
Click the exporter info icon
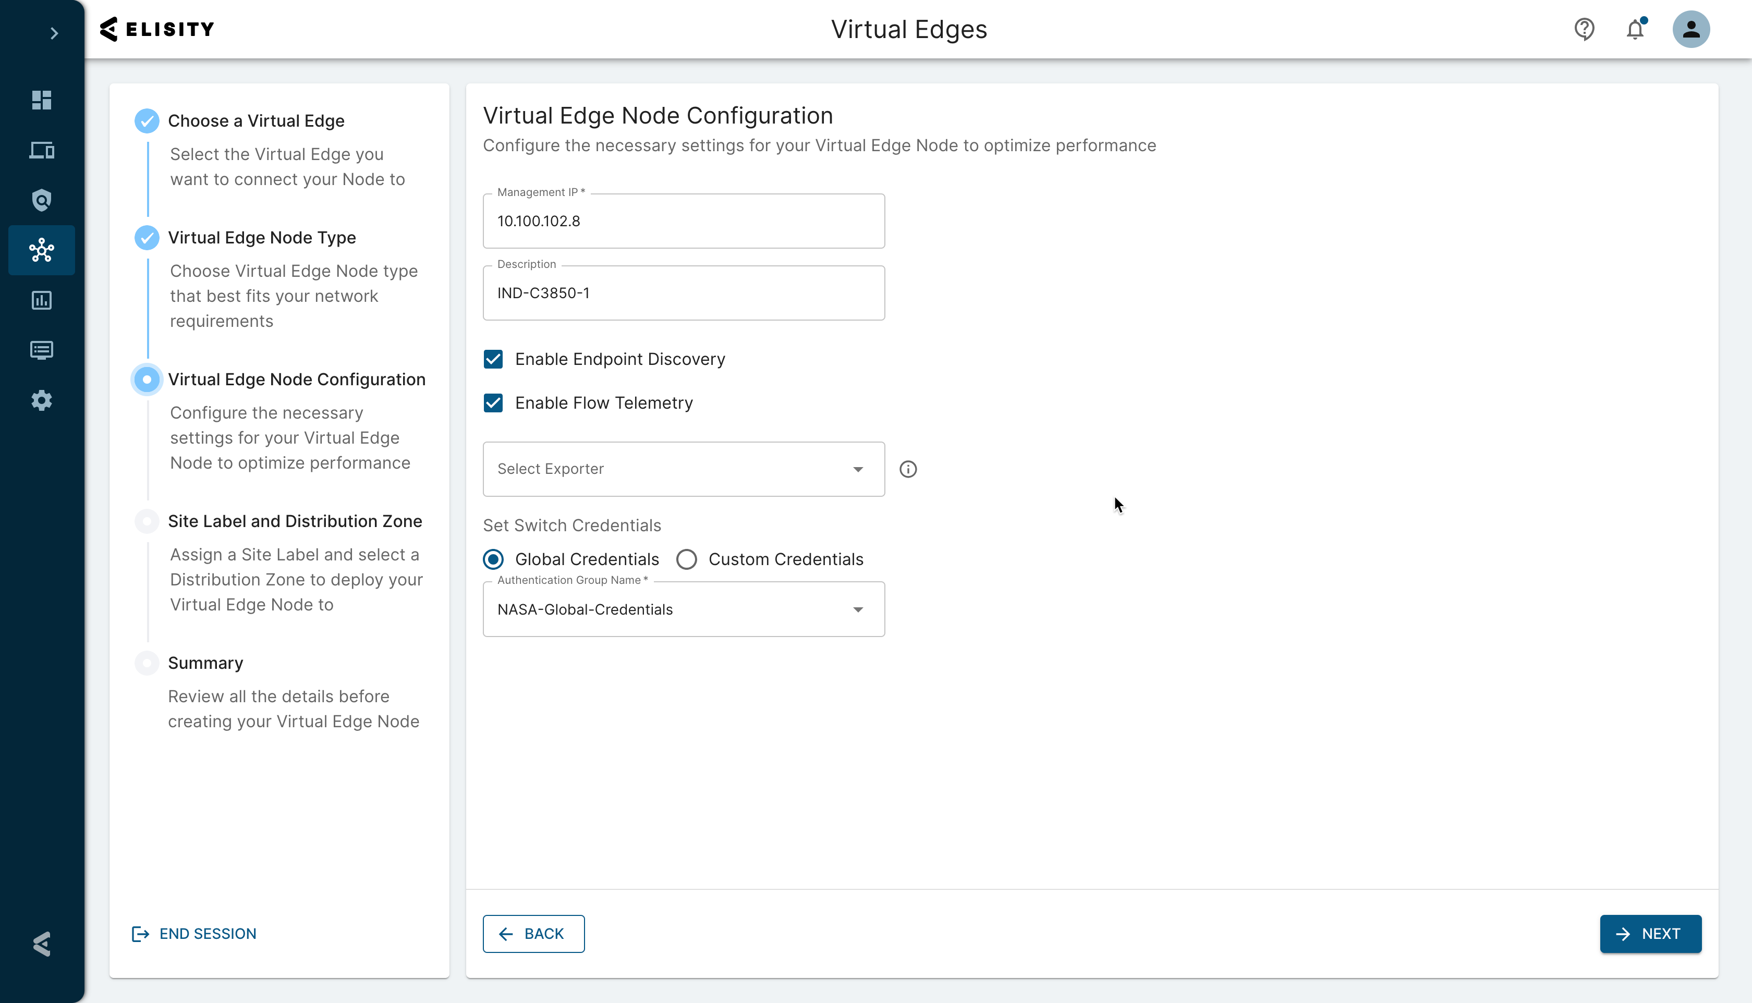point(908,469)
